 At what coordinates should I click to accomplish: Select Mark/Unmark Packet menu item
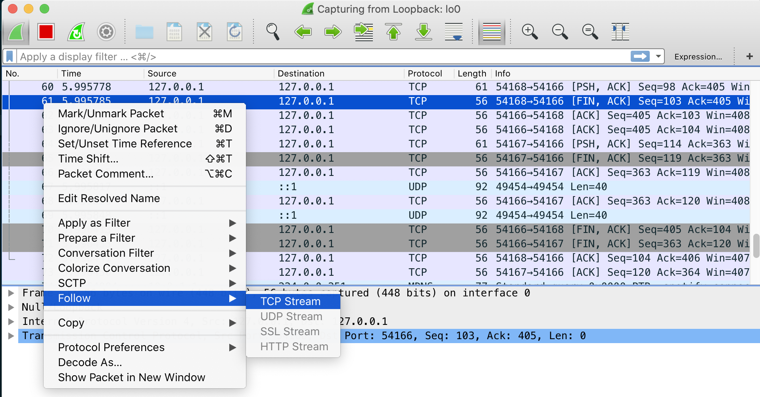tap(145, 114)
